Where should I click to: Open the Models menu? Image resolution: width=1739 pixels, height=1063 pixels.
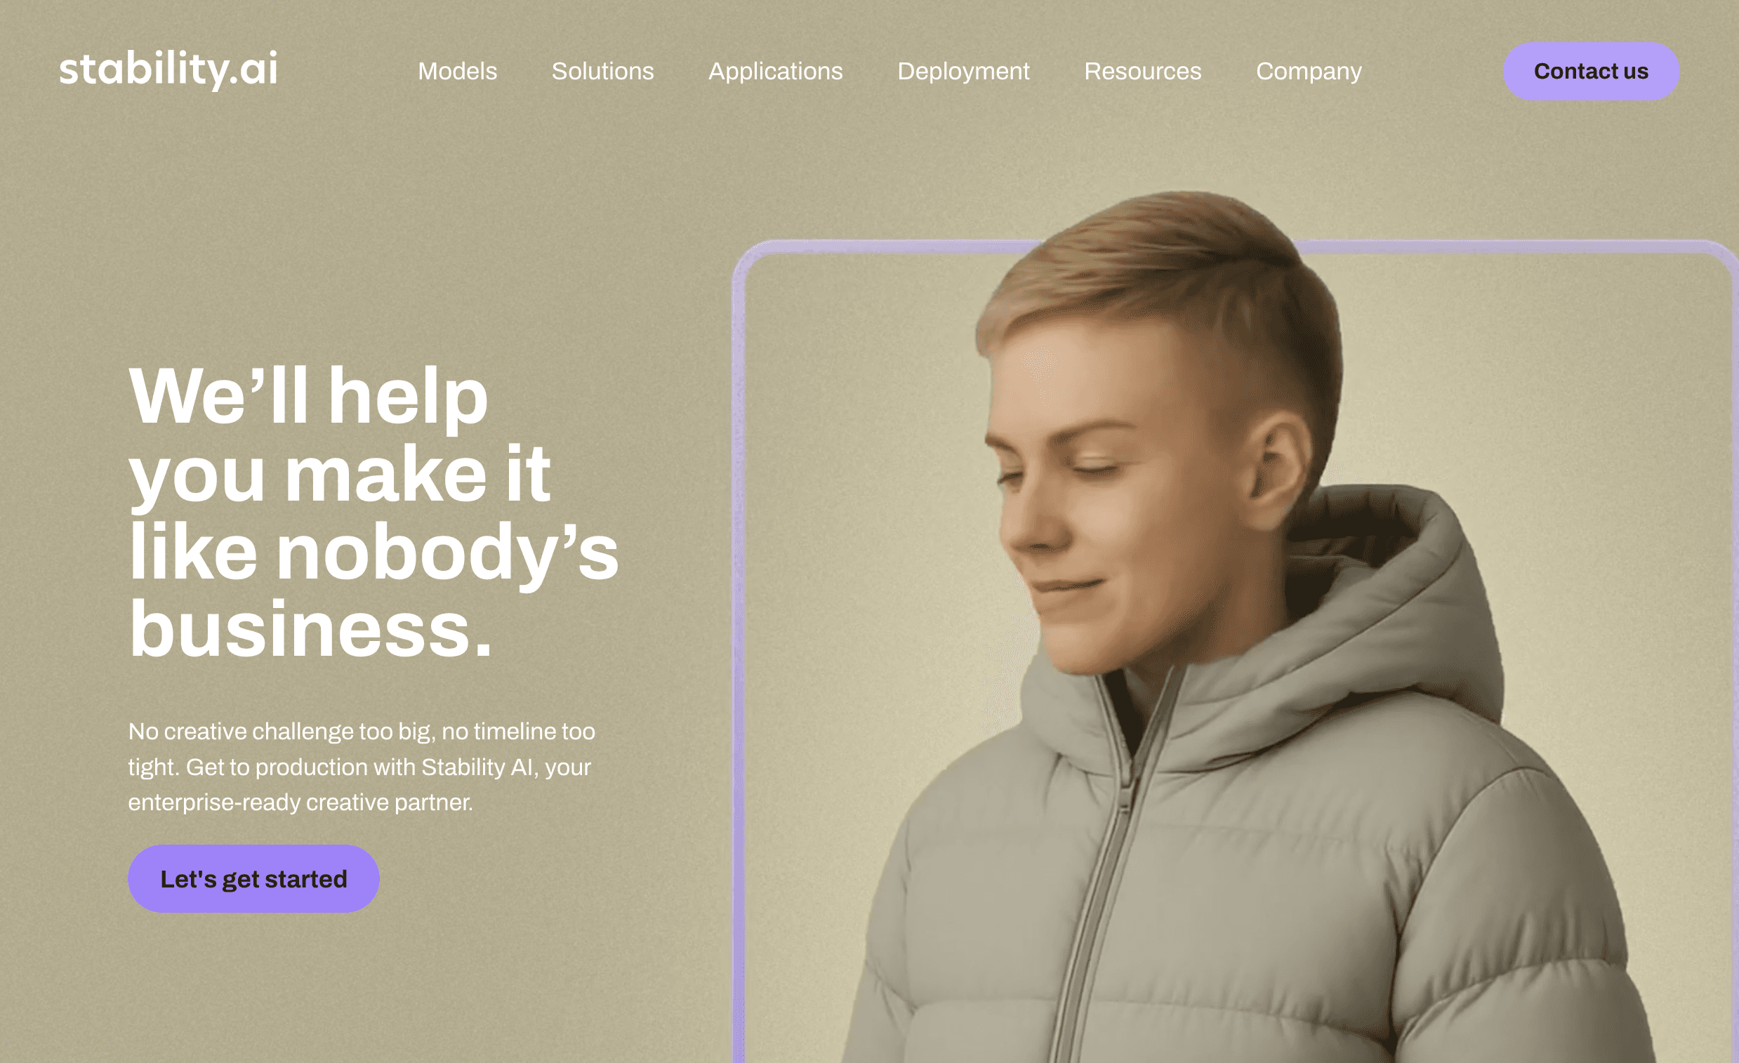[457, 72]
